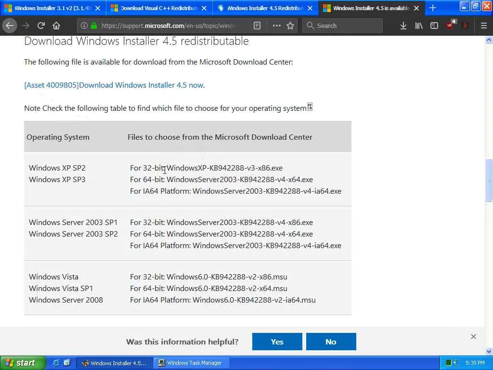Screen dimensions: 493x370
Task: Launch Internet Explorer from quick launch
Action: [56, 363]
